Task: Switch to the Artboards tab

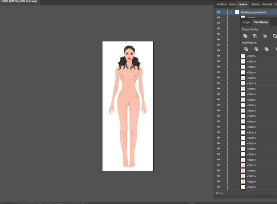Action: click(x=221, y=4)
